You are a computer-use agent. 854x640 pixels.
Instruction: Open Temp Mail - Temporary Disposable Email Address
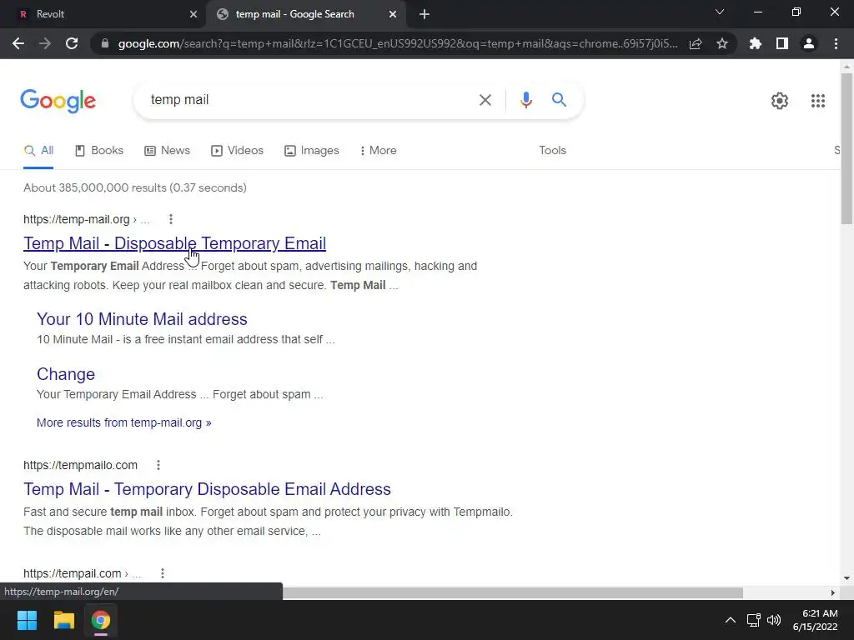(x=207, y=489)
